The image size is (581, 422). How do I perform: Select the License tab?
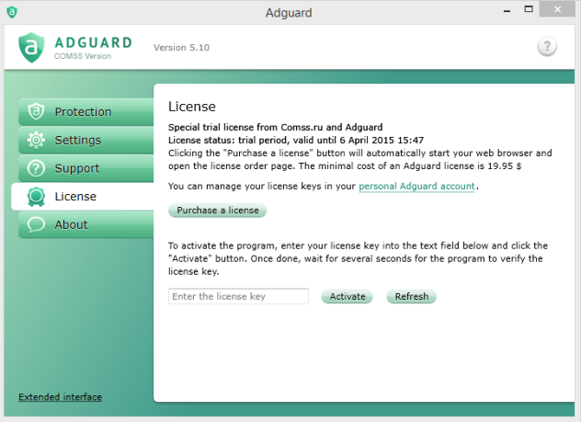point(83,197)
